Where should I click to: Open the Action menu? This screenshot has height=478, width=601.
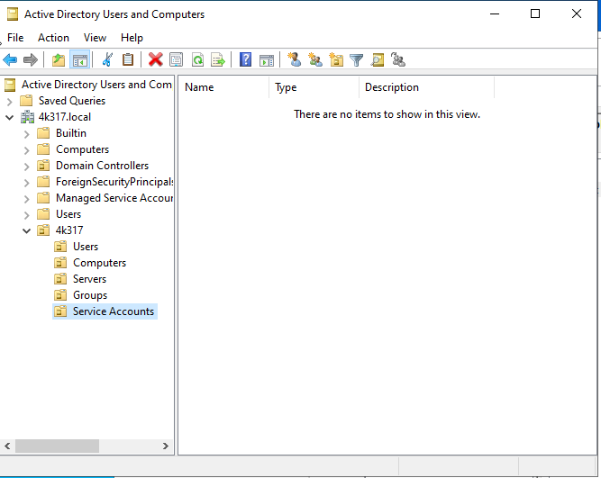(53, 38)
